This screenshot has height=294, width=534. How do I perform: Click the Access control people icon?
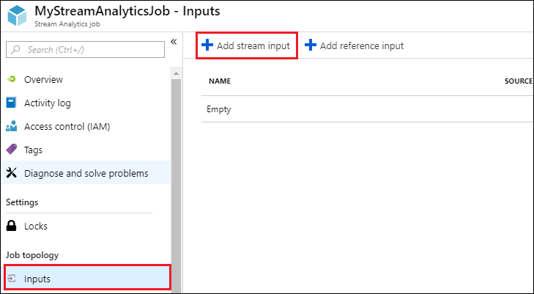pyautogui.click(x=11, y=126)
